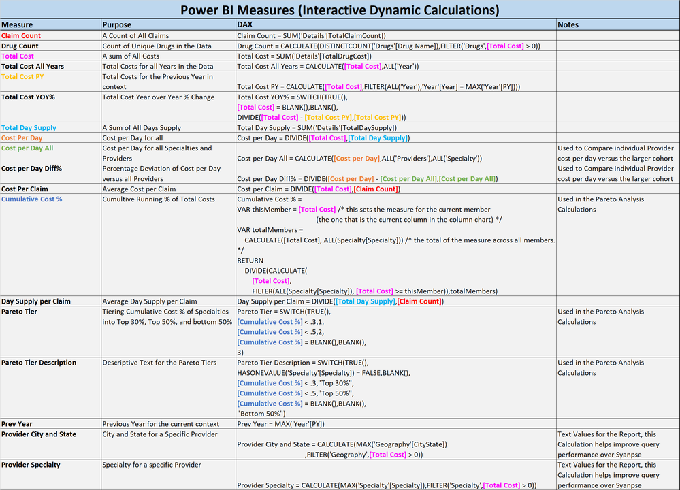Click the red "Claim Count" measure name cell

(51, 35)
